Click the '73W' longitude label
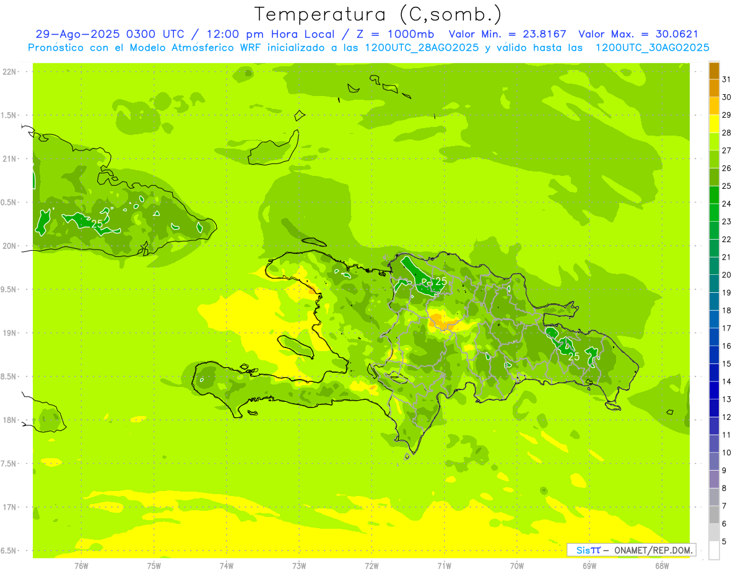 (x=299, y=566)
